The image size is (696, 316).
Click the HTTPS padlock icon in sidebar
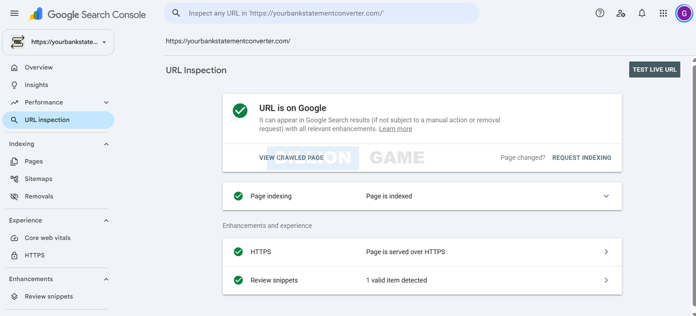(14, 255)
